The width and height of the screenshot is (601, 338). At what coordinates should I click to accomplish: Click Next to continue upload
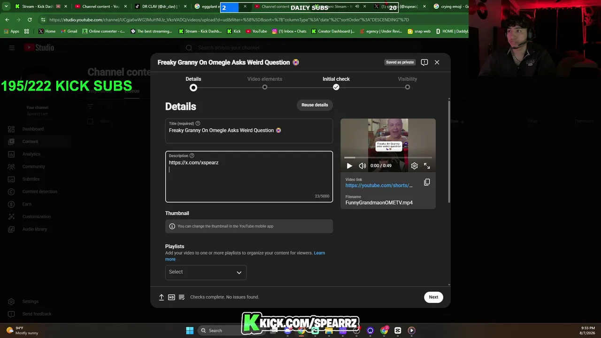click(433, 297)
